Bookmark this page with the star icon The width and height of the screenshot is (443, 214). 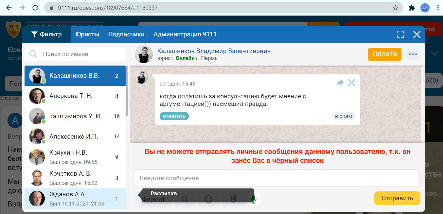pyautogui.click(x=395, y=8)
